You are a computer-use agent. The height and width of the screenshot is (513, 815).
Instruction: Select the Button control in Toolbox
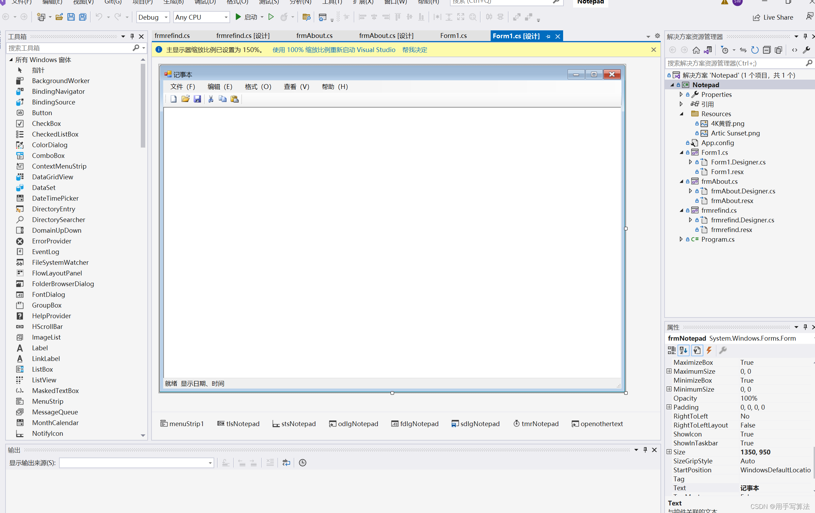pos(42,113)
